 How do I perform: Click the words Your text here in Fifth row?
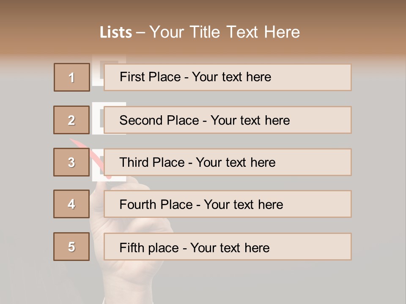[x=230, y=247]
